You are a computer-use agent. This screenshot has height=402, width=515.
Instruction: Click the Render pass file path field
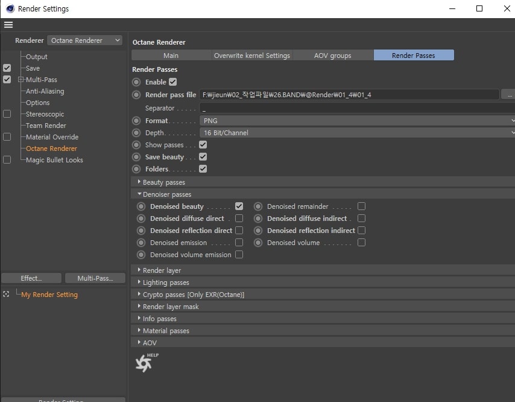pyautogui.click(x=349, y=95)
